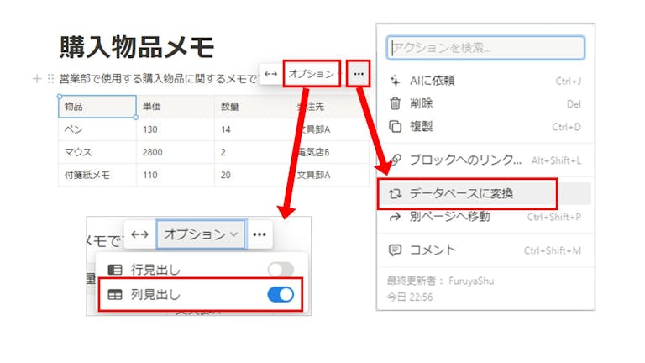Choose 削除 in the action menu
This screenshot has width=645, height=363.
(x=485, y=103)
